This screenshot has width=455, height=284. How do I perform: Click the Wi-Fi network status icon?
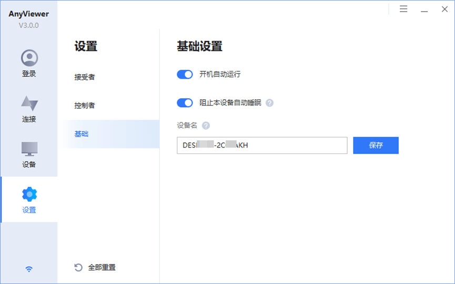click(x=29, y=269)
